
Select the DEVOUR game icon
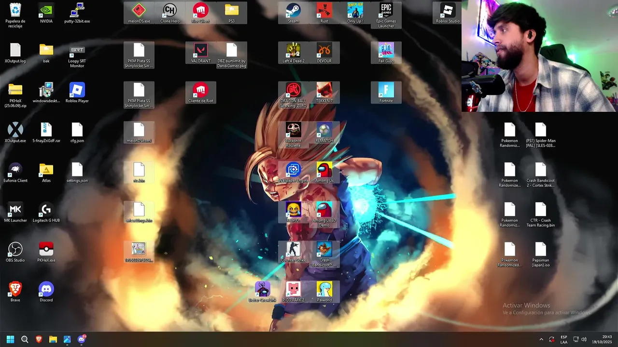(x=324, y=53)
